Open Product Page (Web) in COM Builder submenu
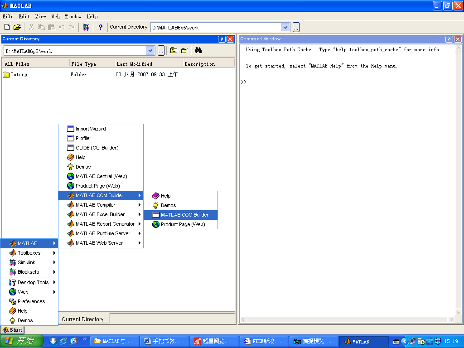Image resolution: width=464 pixels, height=348 pixels. point(180,224)
